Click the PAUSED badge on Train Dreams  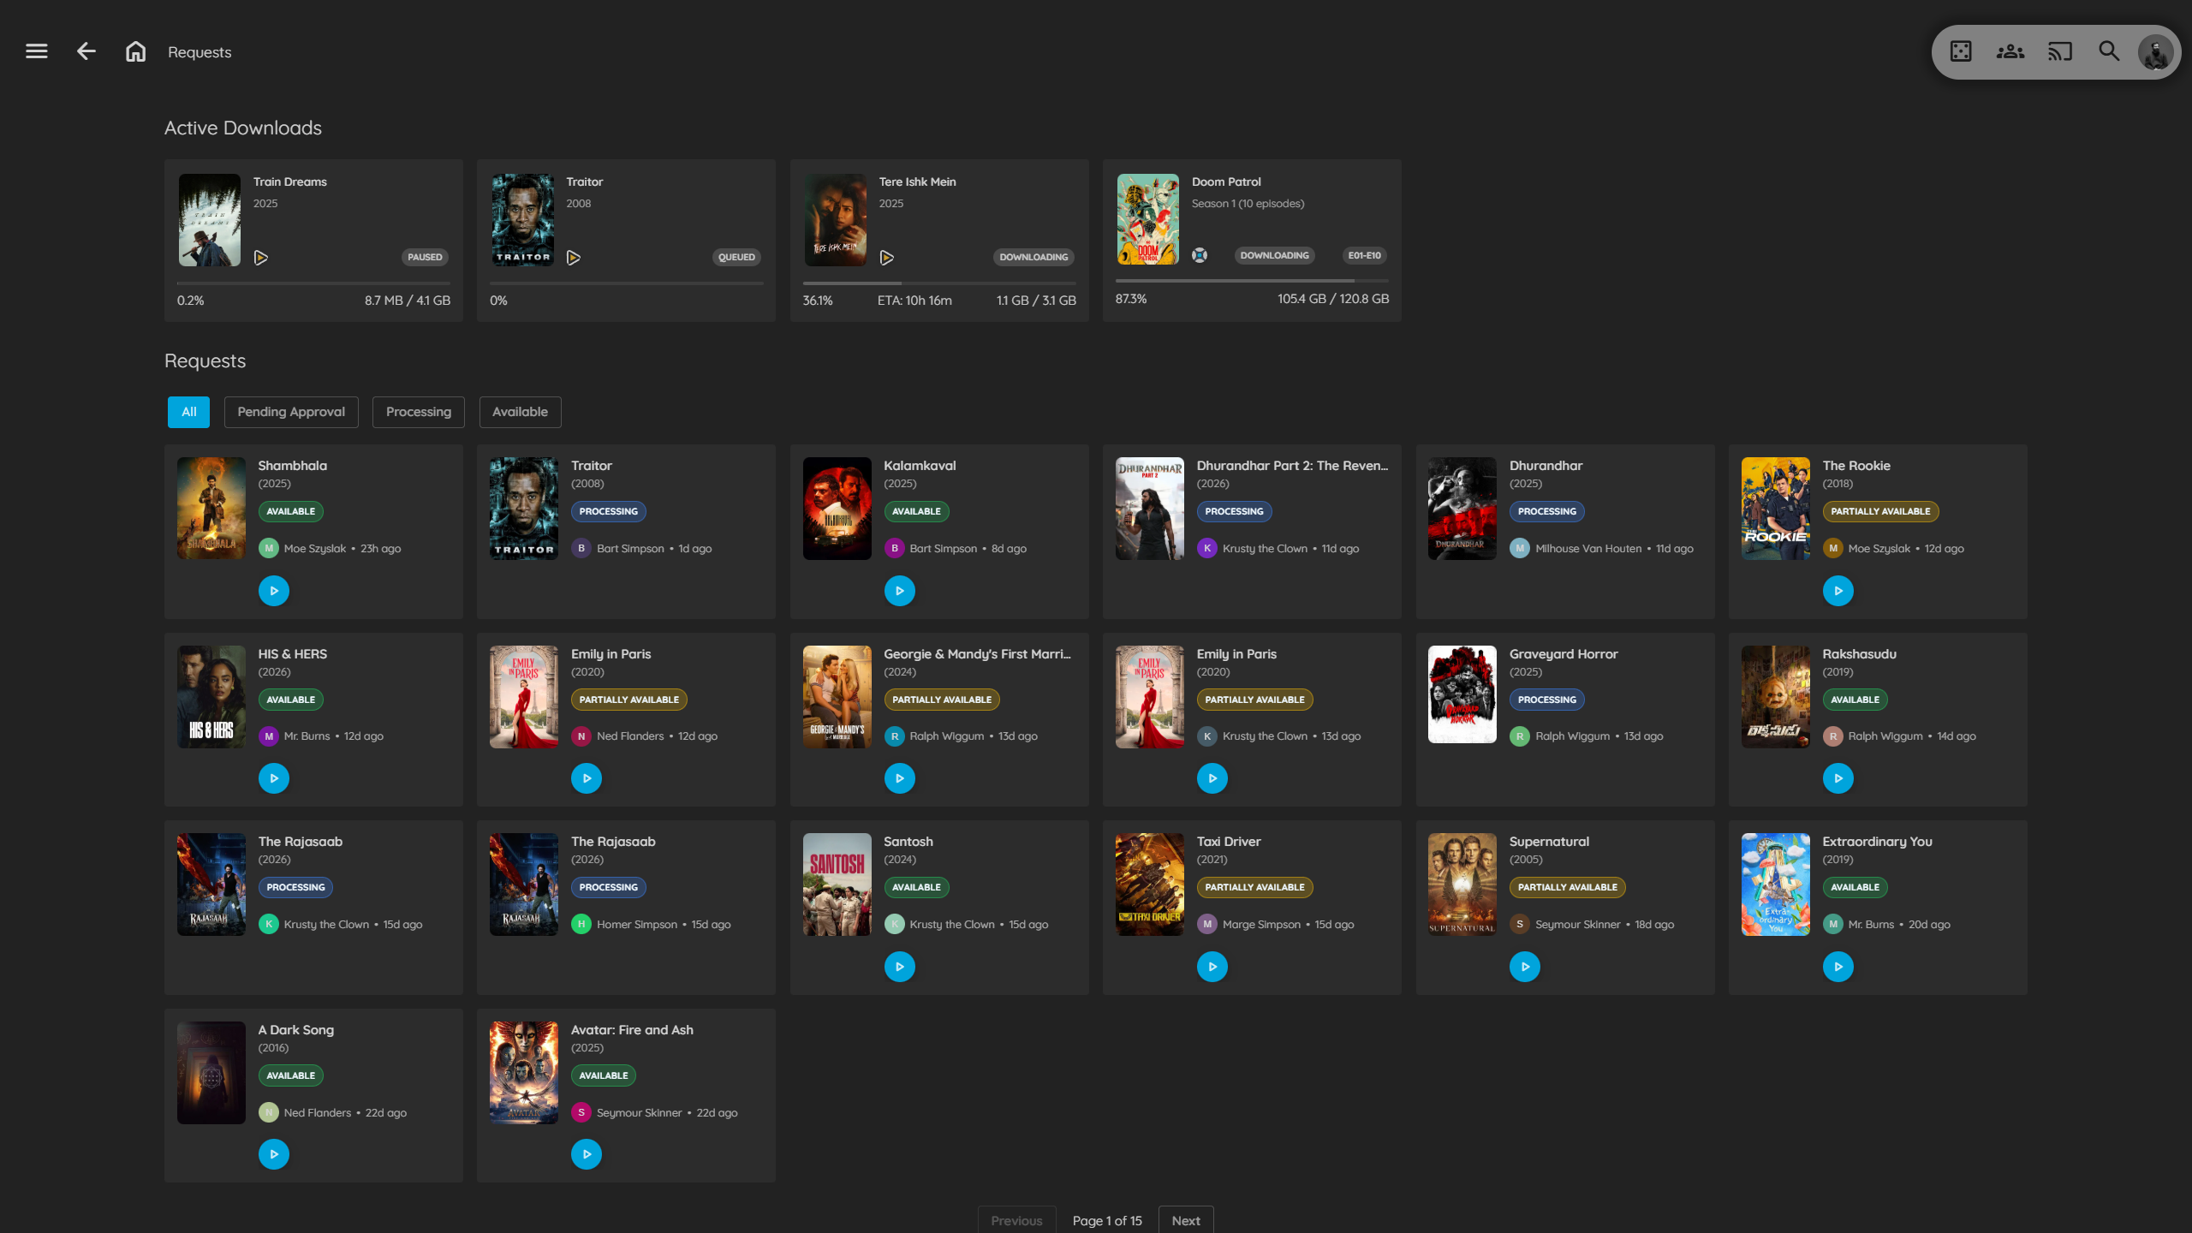click(x=425, y=257)
